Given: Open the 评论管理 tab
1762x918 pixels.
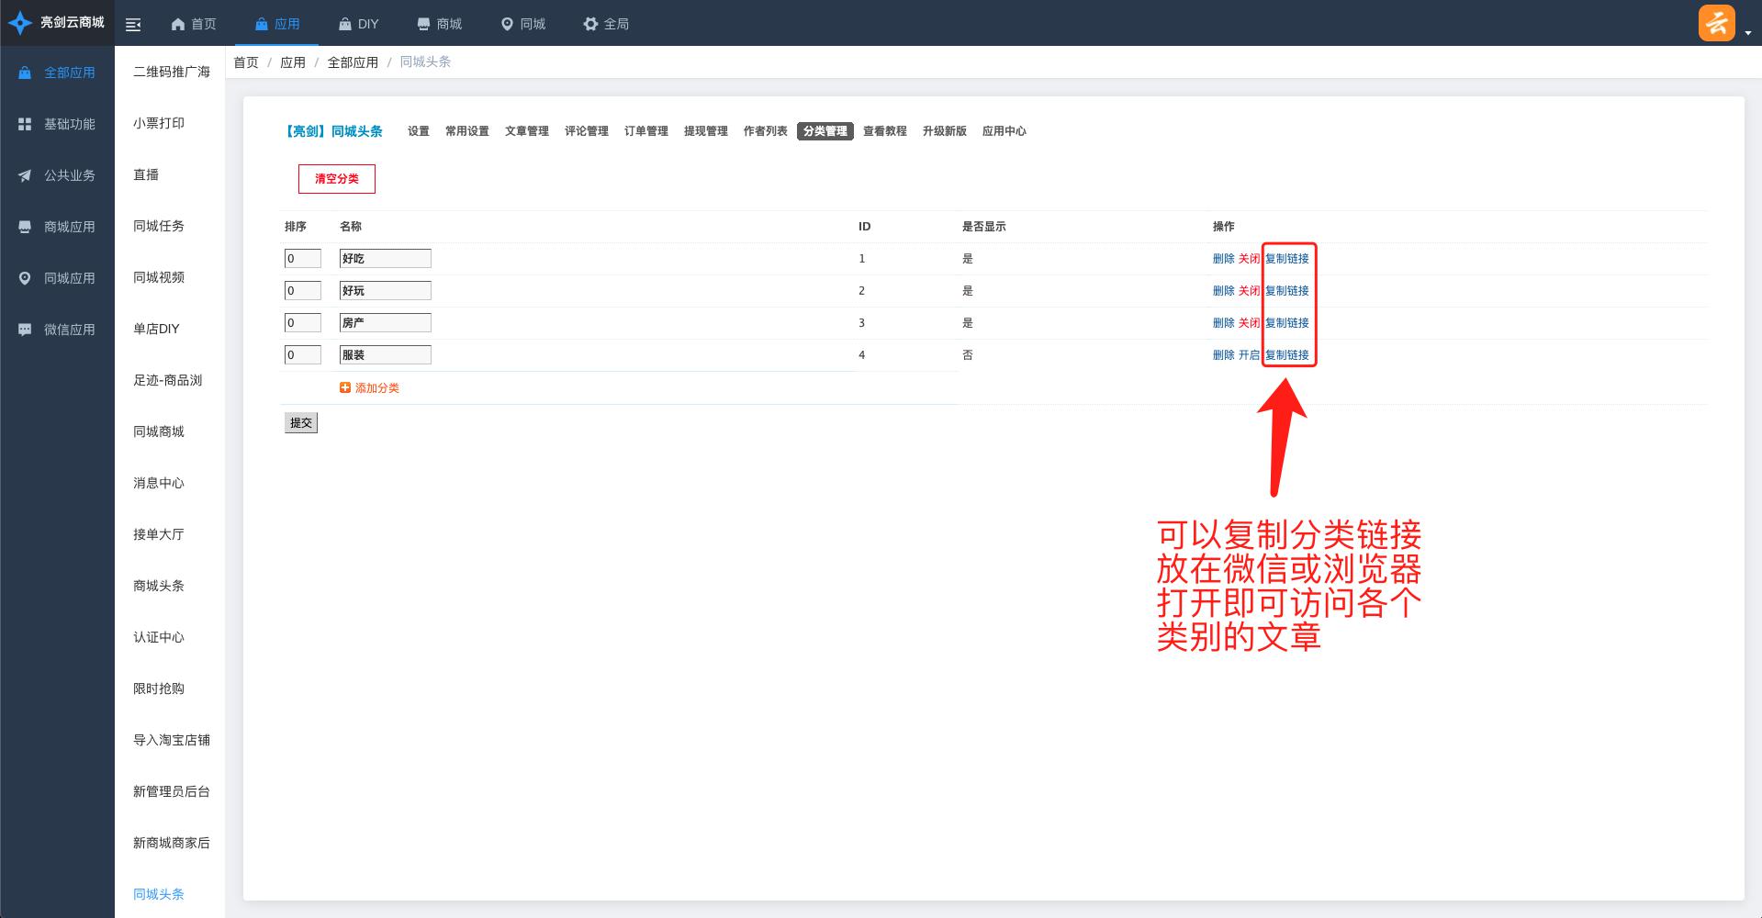Looking at the screenshot, I should click(x=586, y=131).
